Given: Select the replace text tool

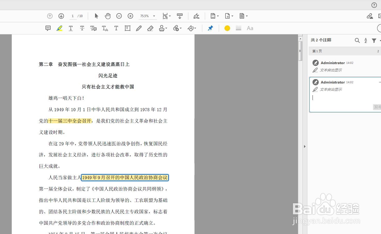Looking at the screenshot, I should (94, 28).
